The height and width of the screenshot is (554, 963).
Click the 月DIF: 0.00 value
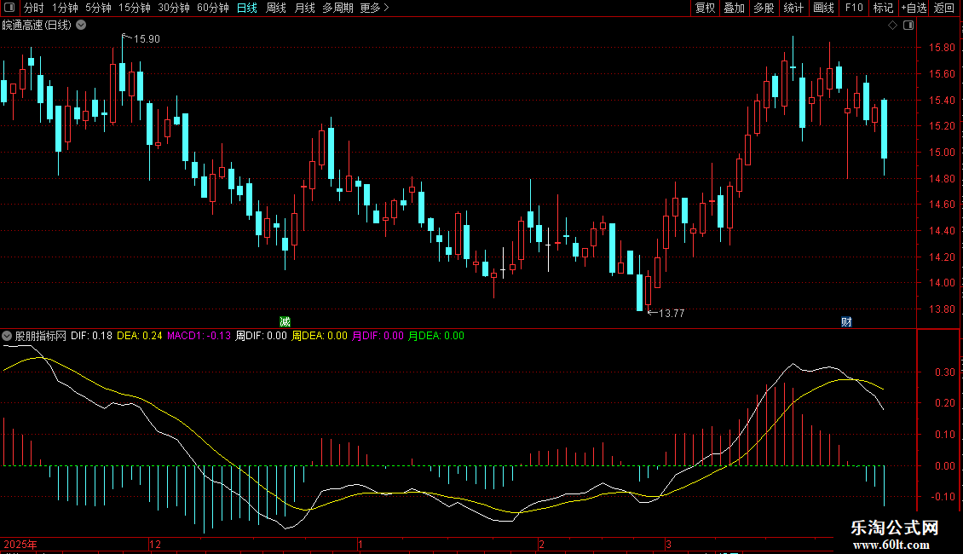(378, 336)
